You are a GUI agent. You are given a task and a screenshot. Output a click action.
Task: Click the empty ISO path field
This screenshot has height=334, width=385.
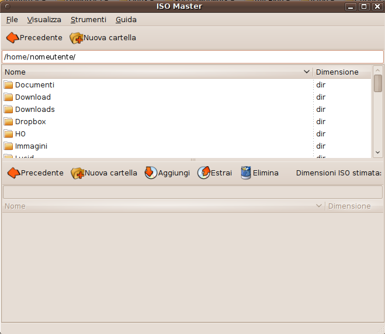pos(193,192)
